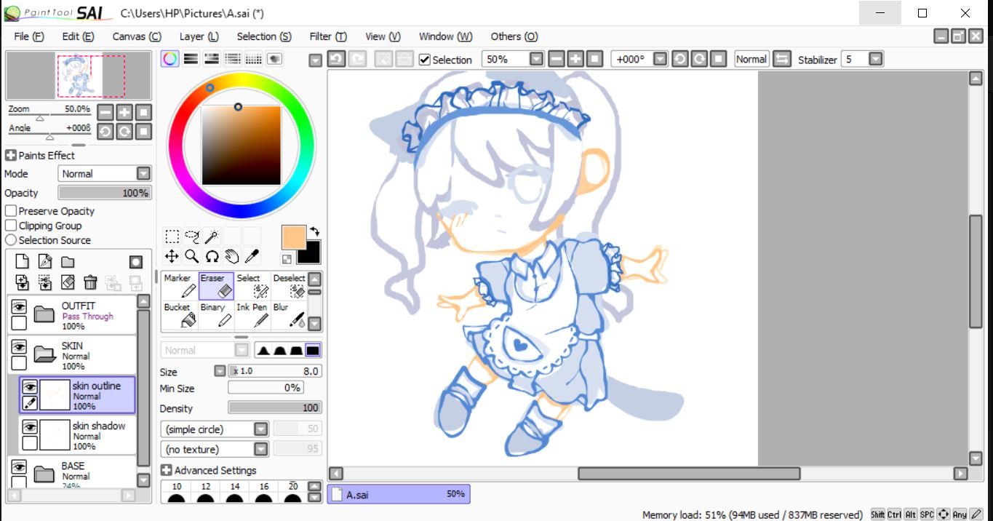Enable Clipping Group checkbox
Viewport: 993px width, 521px height.
tap(11, 226)
